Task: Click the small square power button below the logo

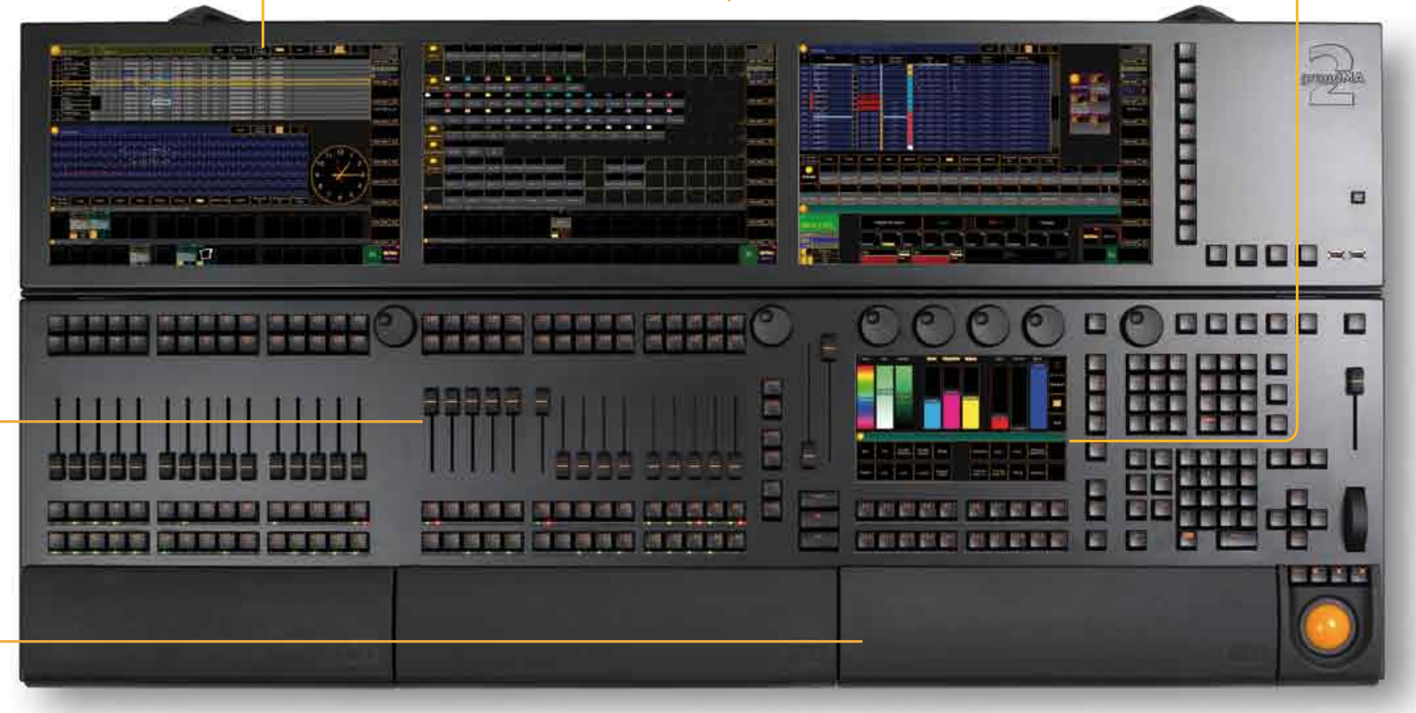Action: tap(1357, 196)
